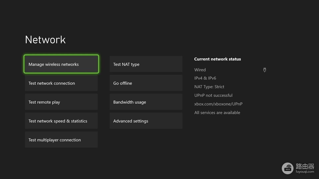Click the wired ethernet plug icon
This screenshot has width=319, height=179.
point(265,70)
